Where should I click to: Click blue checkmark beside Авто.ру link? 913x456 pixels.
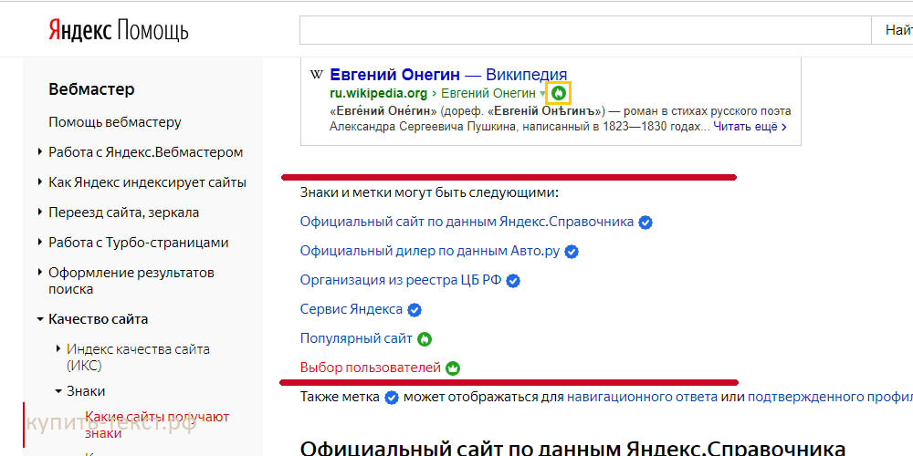[x=572, y=252]
